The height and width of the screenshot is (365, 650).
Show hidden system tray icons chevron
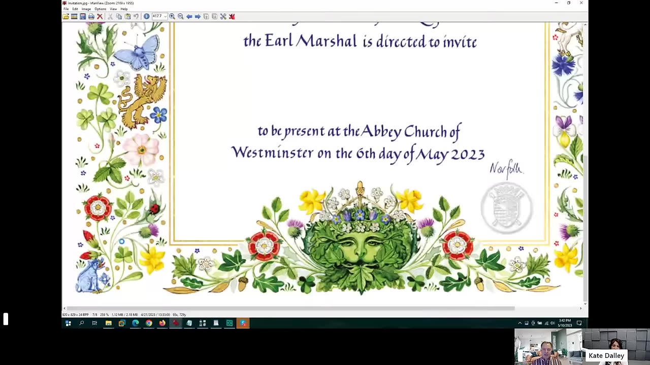[x=519, y=323]
